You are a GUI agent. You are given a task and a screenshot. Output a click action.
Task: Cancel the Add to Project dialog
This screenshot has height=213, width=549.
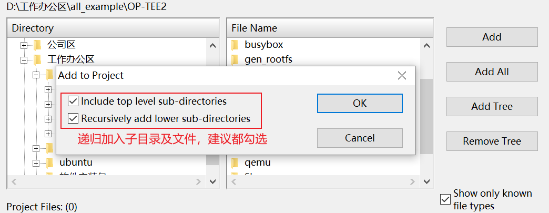pos(360,138)
